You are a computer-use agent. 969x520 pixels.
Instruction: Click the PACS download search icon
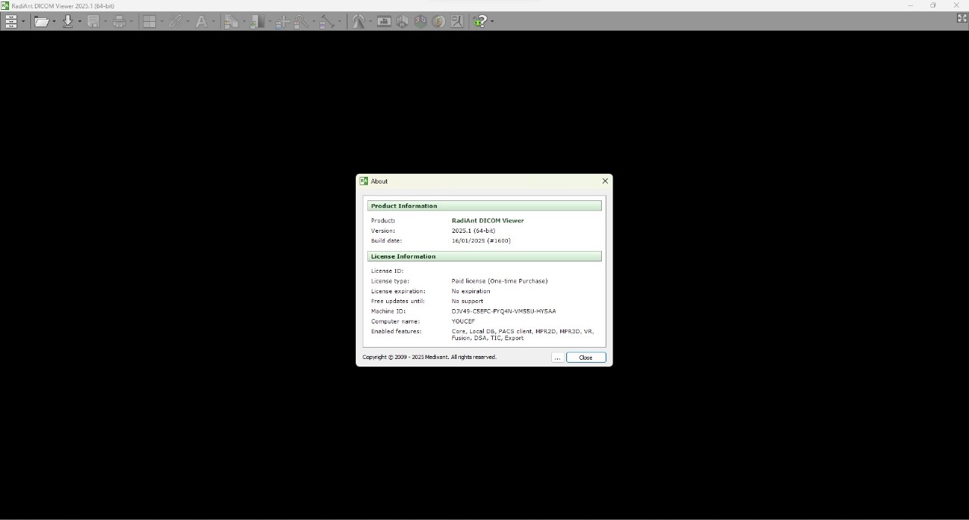[x=68, y=21]
